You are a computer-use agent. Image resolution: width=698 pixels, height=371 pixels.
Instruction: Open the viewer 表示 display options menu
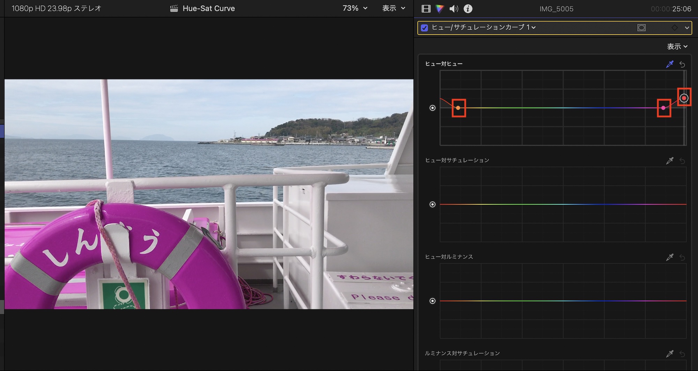click(x=393, y=8)
